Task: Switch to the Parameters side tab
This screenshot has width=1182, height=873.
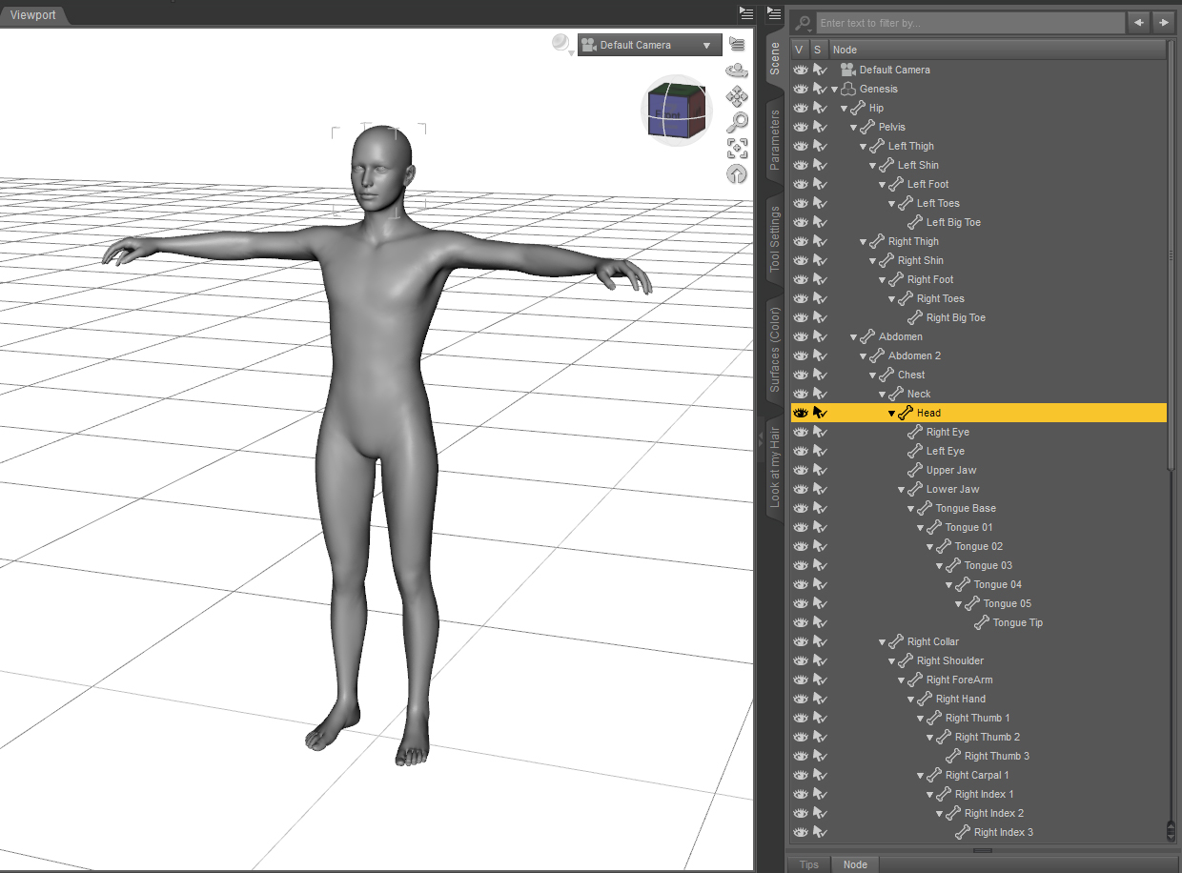Action: coord(774,139)
